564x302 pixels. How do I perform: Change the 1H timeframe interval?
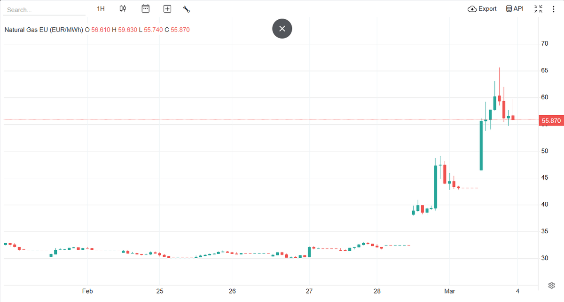tap(101, 8)
